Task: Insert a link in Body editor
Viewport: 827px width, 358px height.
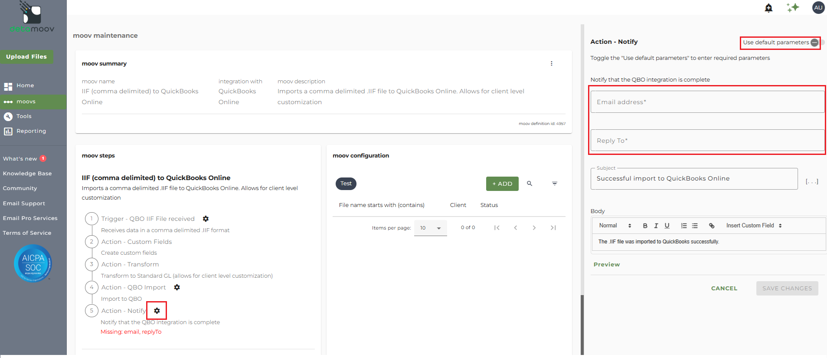Action: [712, 226]
